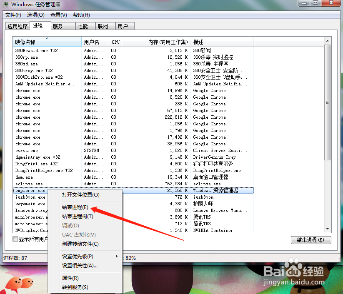
Task: Expand 设置优先级(P) submenu arrow
Action: (x=117, y=256)
